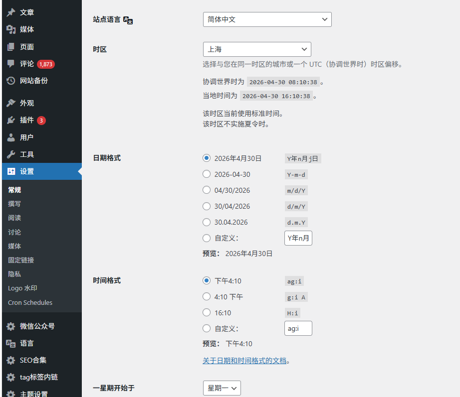Viewport: 460px width, 397px height.
Task: Select the Y-m-d date format
Action: tap(207, 174)
